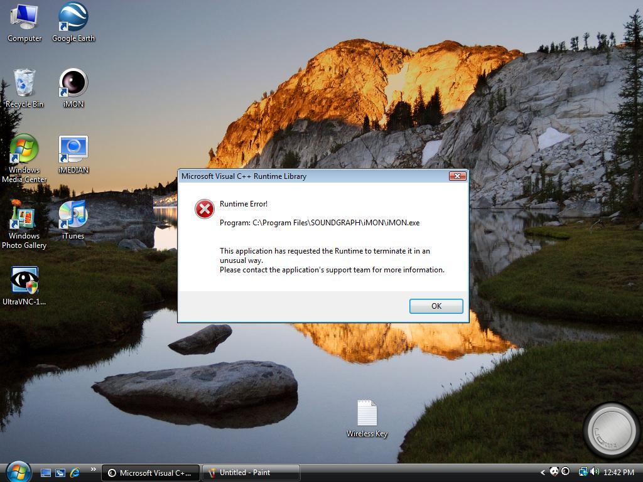This screenshot has height=482, width=643.
Task: Select the Computer desktop icon
Action: tap(24, 23)
